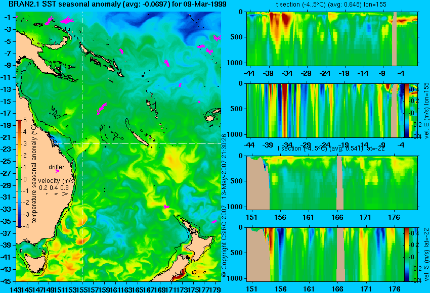This screenshot has width=430, height=293.
Task: Select the 'drifter' legend label
Action: pos(56,167)
